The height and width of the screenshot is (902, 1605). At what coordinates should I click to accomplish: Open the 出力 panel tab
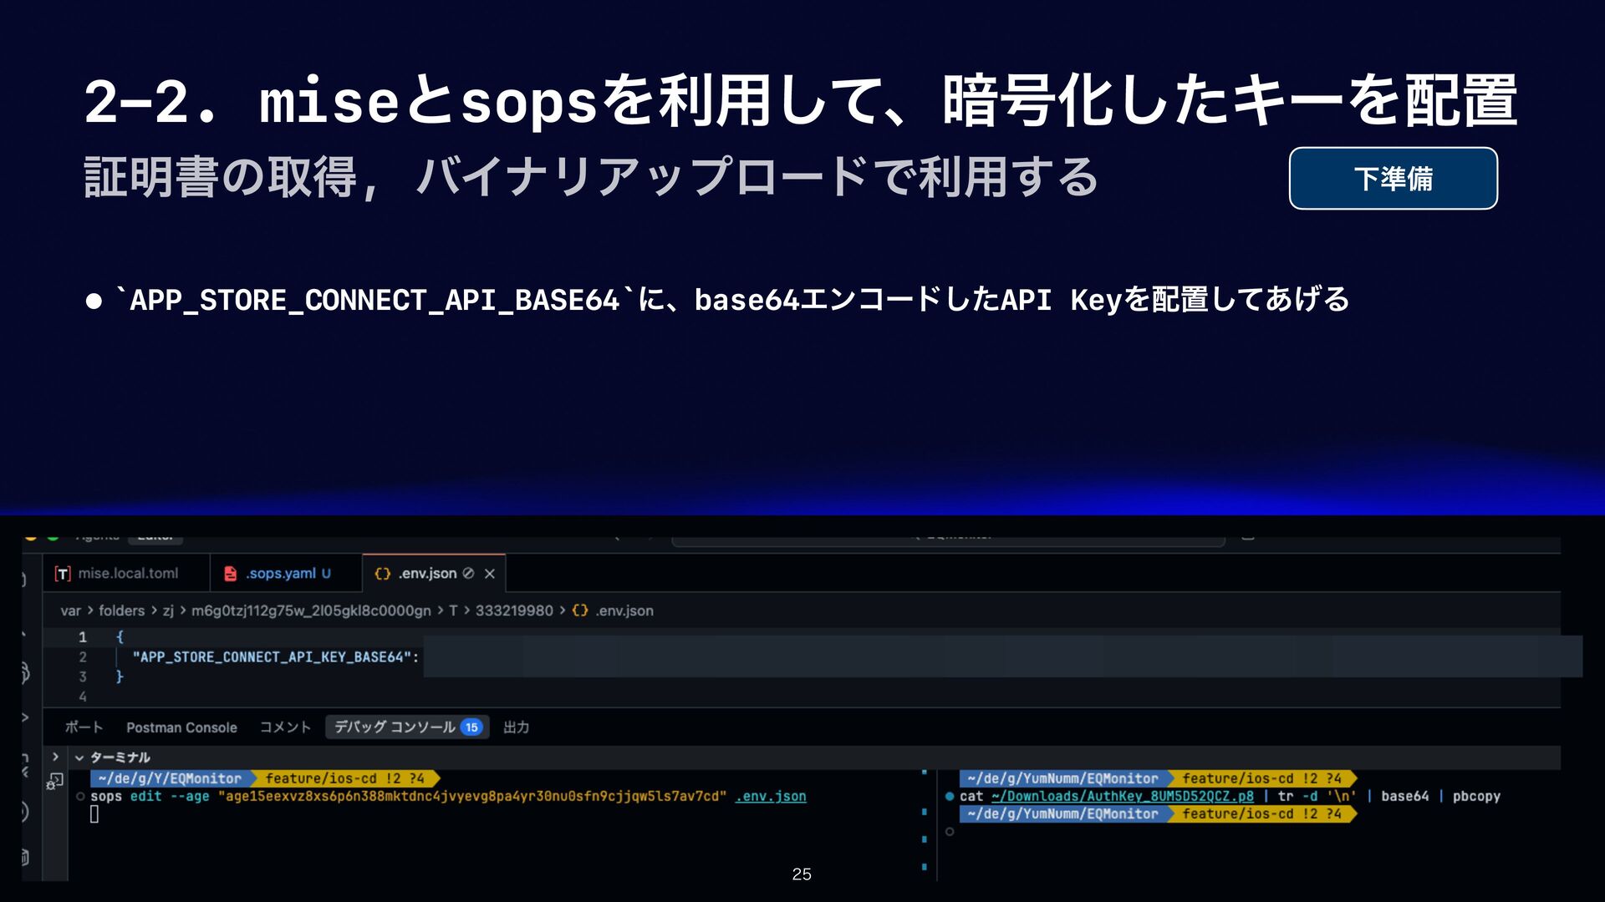coord(516,727)
